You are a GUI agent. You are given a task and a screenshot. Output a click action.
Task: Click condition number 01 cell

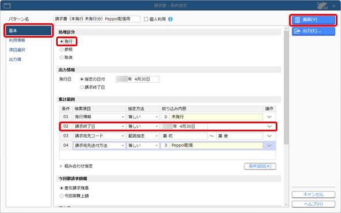[x=66, y=117]
